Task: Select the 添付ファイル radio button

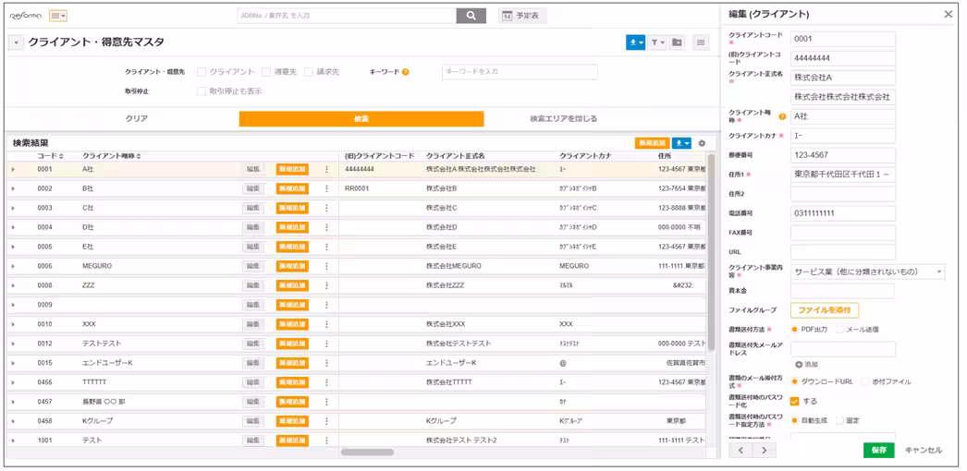Action: coord(865,381)
